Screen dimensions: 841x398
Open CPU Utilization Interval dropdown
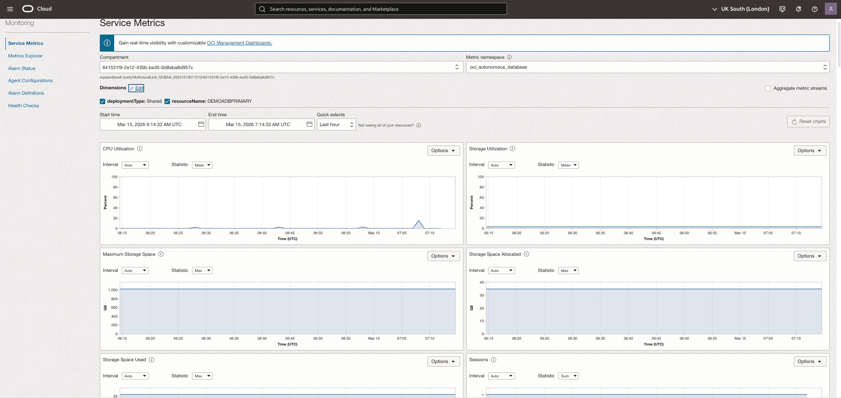pos(135,165)
